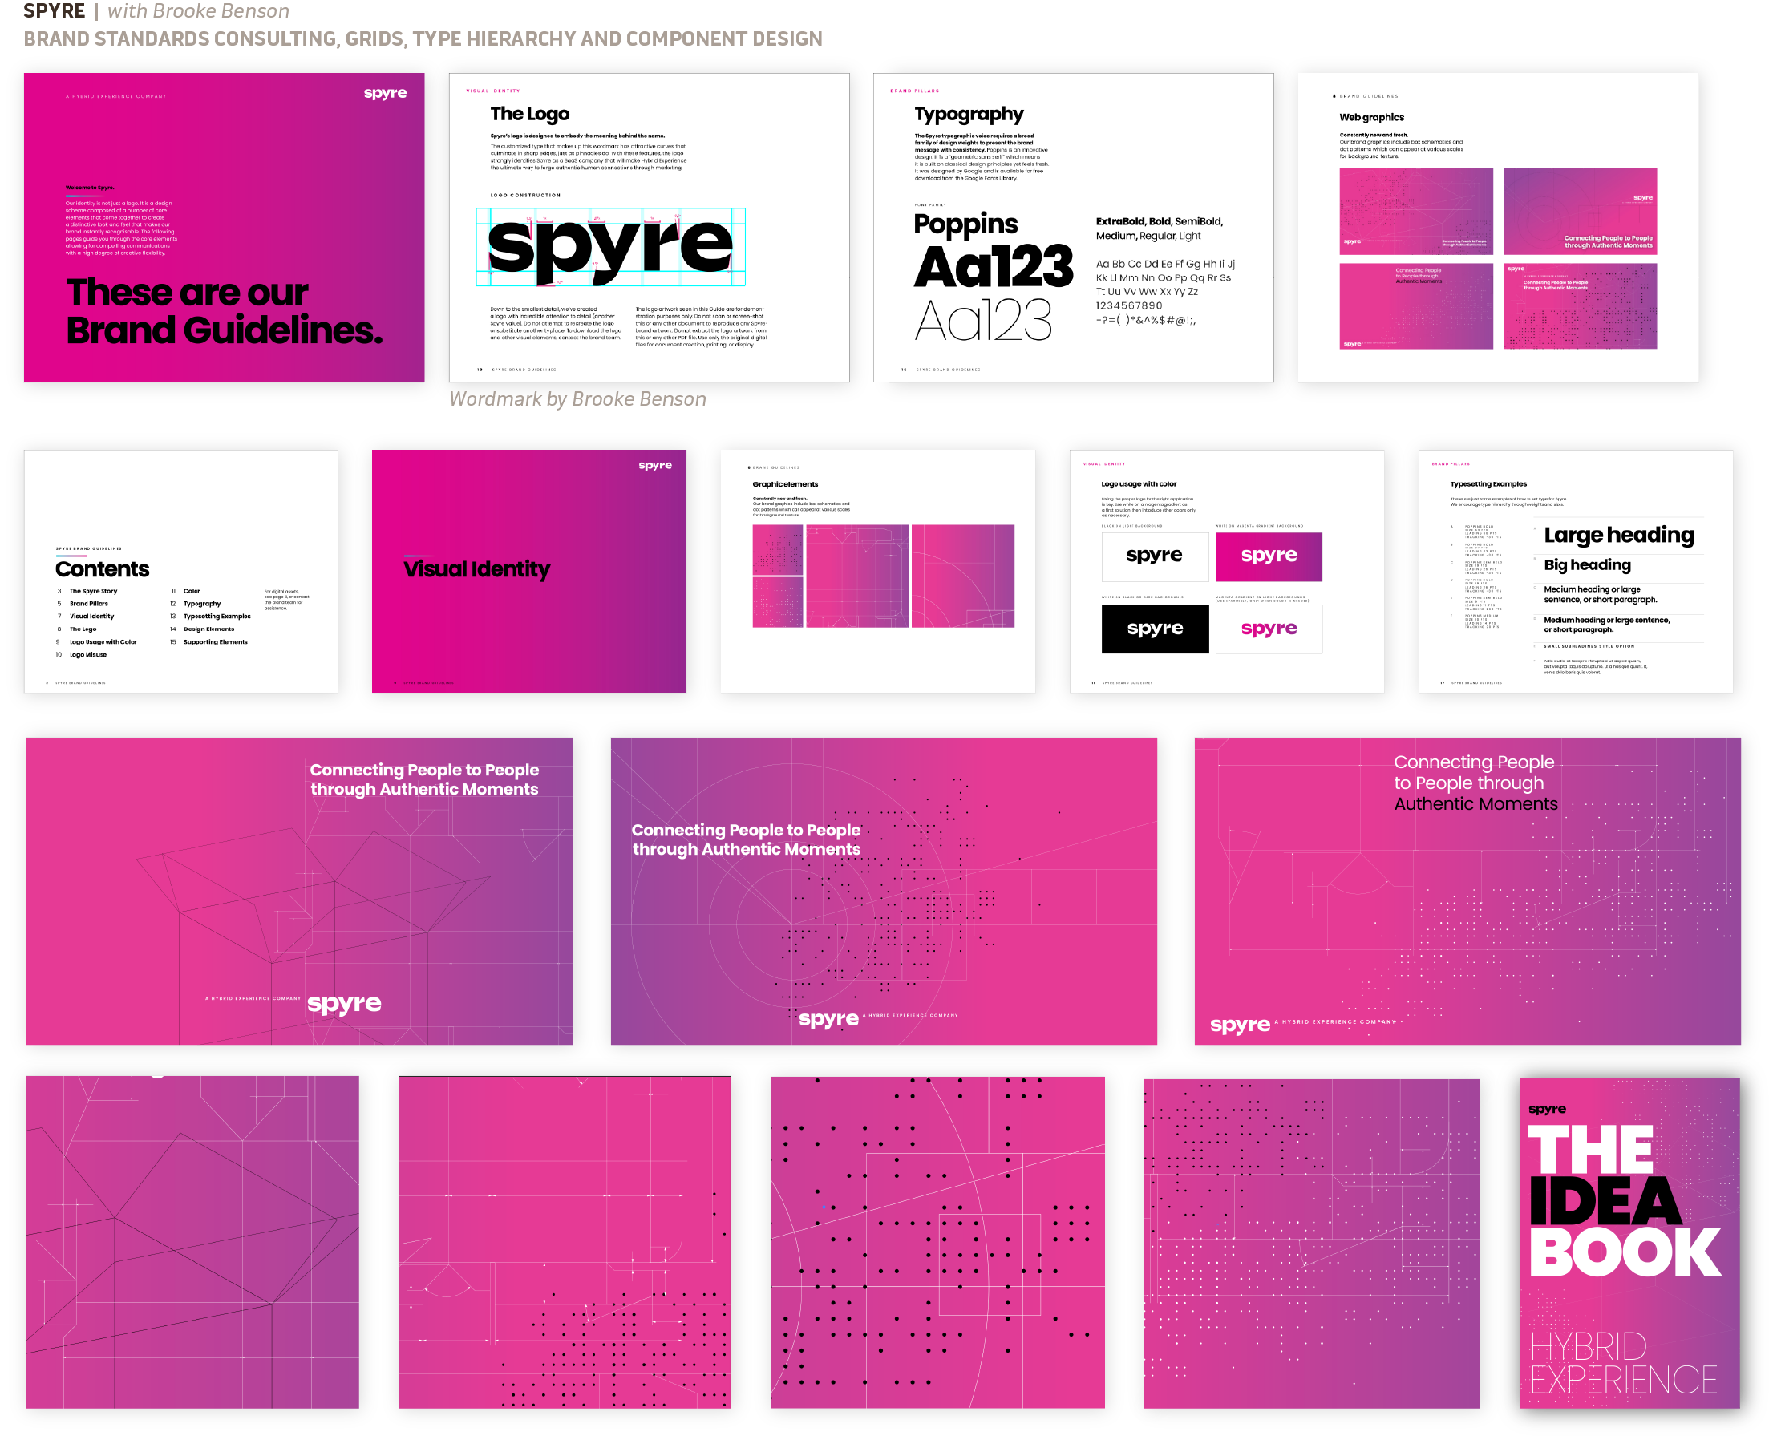Click the Wordmark by Brooke Benson caption

pos(577,399)
